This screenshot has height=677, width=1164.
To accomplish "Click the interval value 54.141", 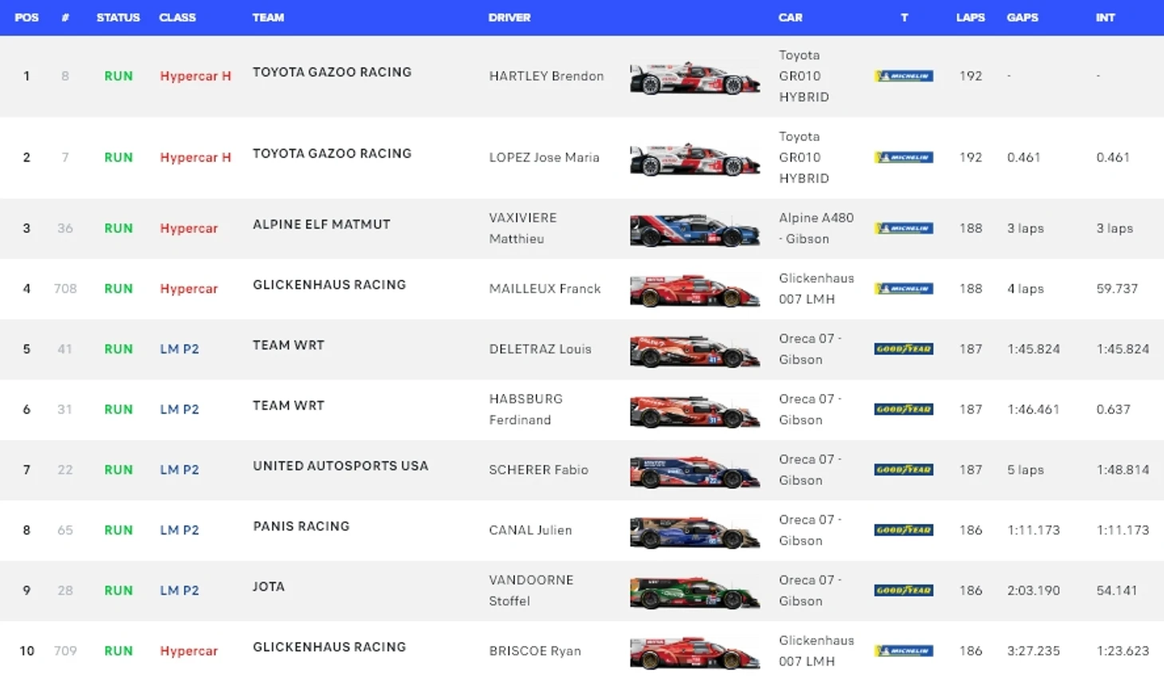I will 1117,590.
